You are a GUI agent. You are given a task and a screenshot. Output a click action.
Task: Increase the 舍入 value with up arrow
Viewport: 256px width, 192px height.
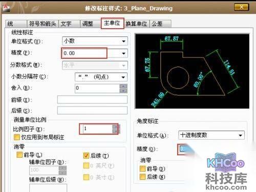pos(123,86)
